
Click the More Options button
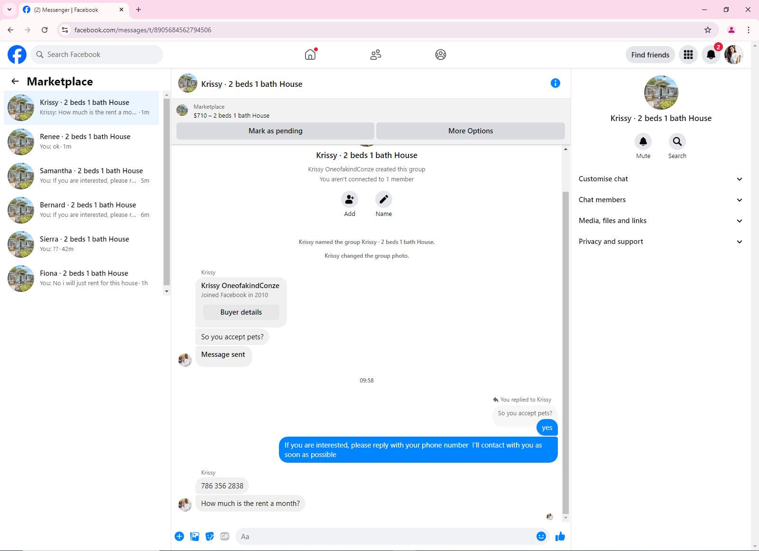(471, 131)
